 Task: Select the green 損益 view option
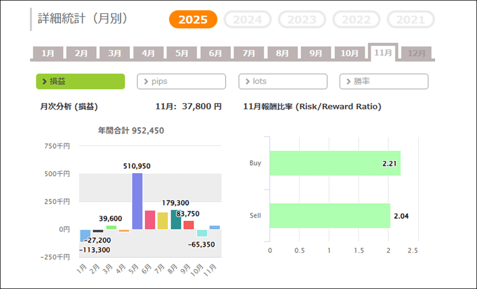tap(81, 82)
